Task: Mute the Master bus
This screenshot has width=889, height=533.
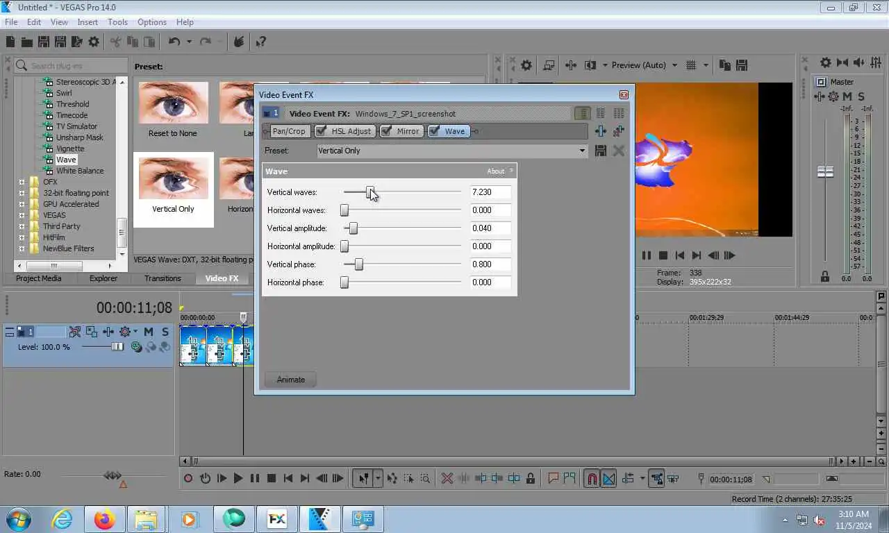Action: [x=848, y=96]
